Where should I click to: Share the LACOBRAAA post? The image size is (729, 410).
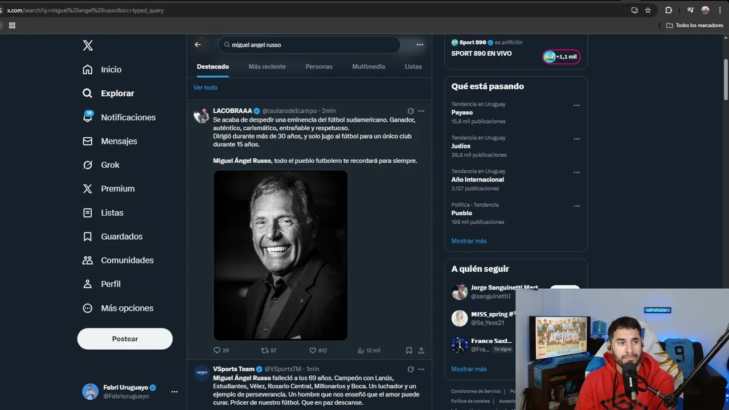tap(421, 351)
